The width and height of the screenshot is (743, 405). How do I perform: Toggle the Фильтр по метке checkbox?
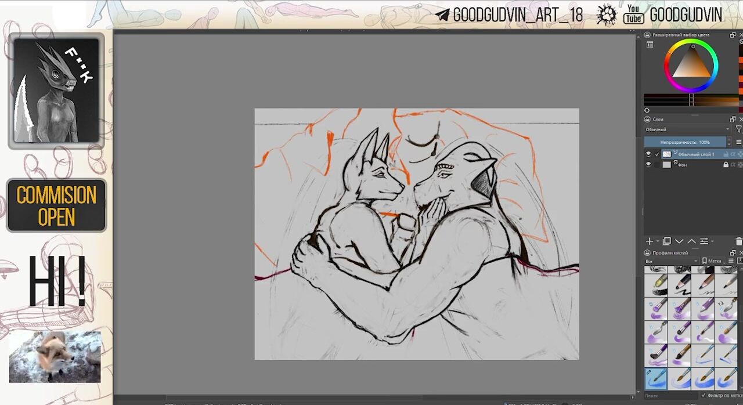pos(704,396)
